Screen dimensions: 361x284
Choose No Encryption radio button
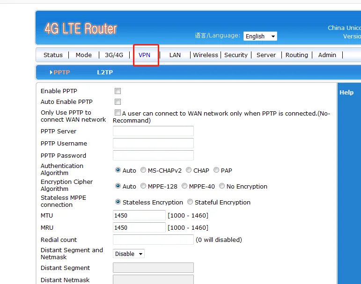222,186
